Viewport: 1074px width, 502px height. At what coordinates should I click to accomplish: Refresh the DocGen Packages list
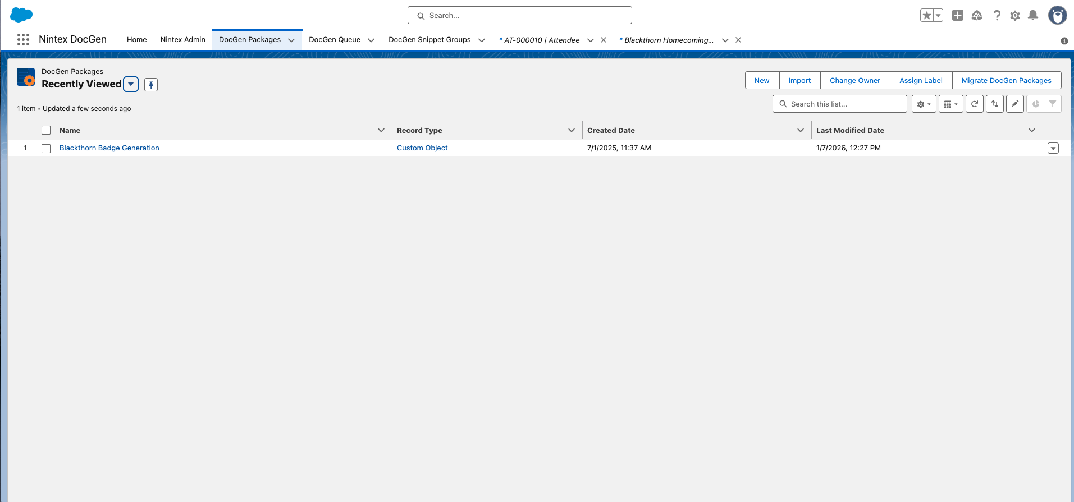click(975, 104)
